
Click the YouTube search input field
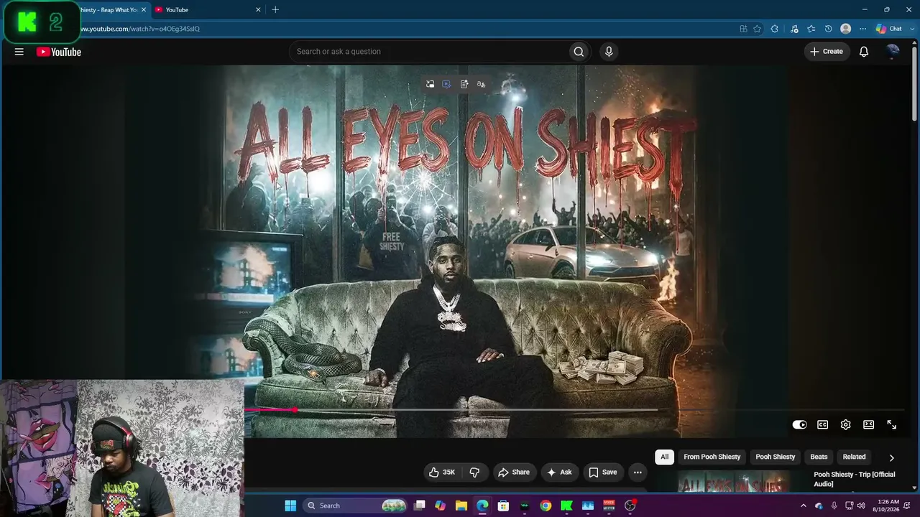[x=428, y=52]
